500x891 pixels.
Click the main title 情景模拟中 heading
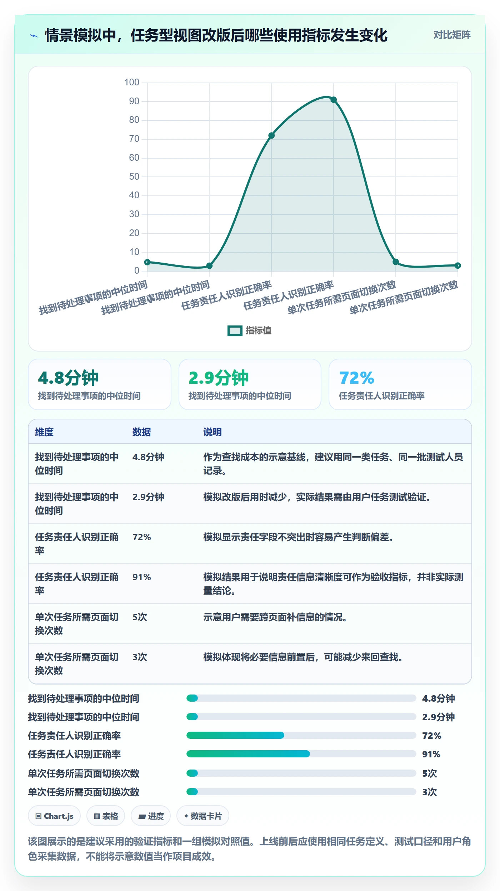[x=216, y=35]
